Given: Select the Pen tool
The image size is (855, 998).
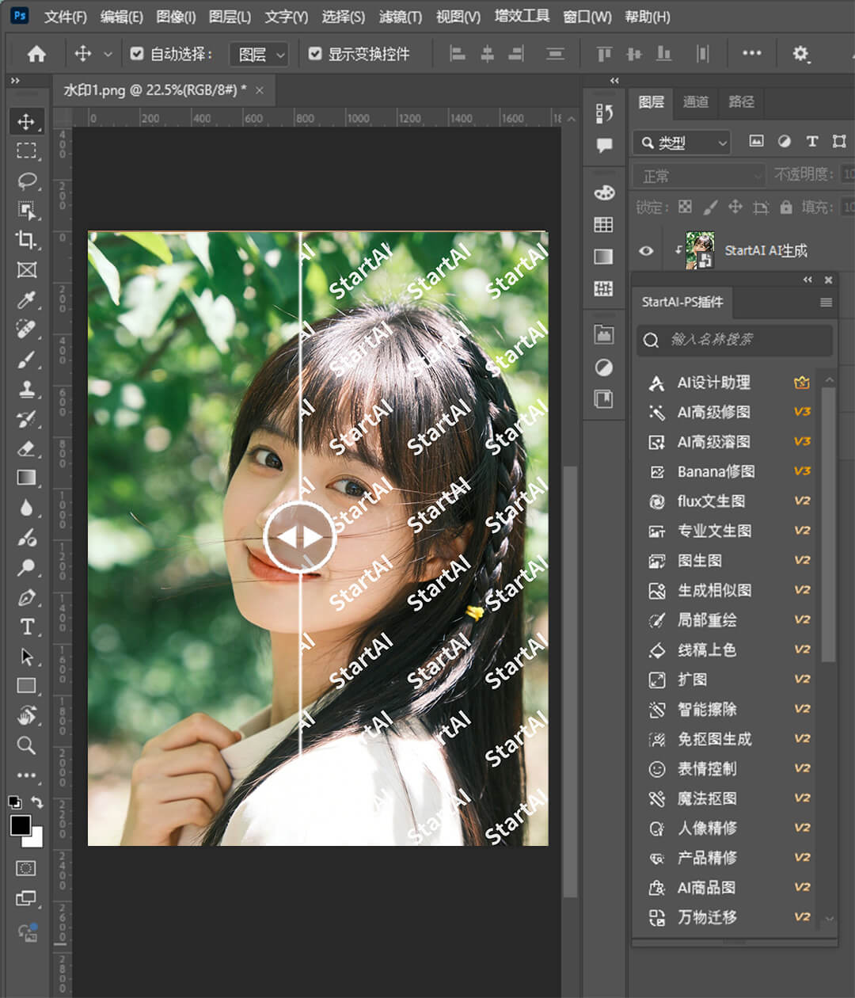Looking at the screenshot, I should tap(27, 597).
